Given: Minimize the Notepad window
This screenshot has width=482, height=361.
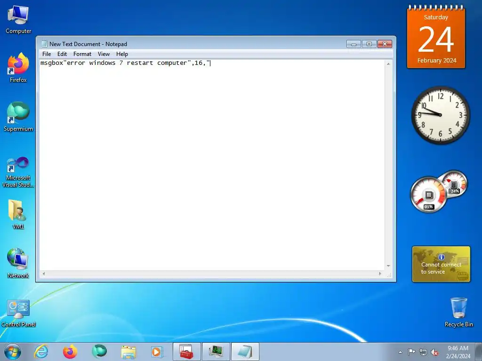Looking at the screenshot, I should [x=353, y=44].
